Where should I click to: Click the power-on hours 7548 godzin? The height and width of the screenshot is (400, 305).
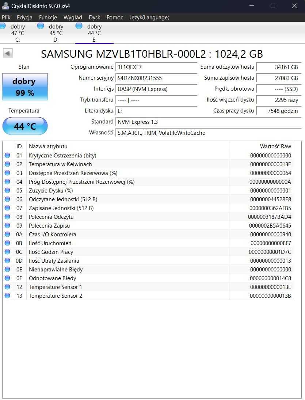279,111
